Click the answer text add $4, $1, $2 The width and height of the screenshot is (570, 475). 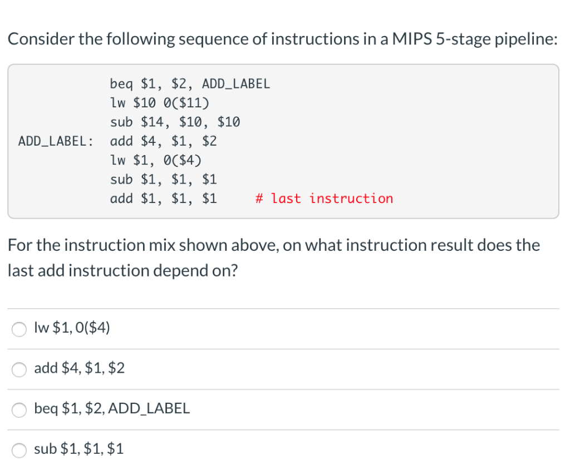(78, 368)
